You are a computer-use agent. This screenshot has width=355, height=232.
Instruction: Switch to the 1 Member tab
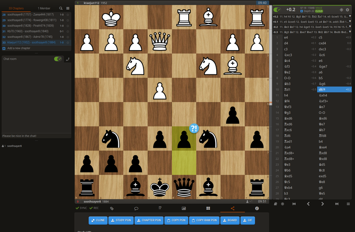[x=44, y=8]
